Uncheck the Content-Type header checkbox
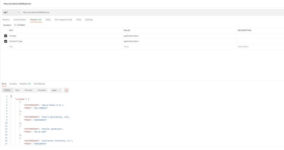Viewport: 284px width, 150px height. [x=6, y=41]
